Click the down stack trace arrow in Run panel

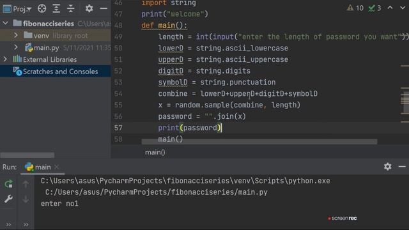point(26,199)
